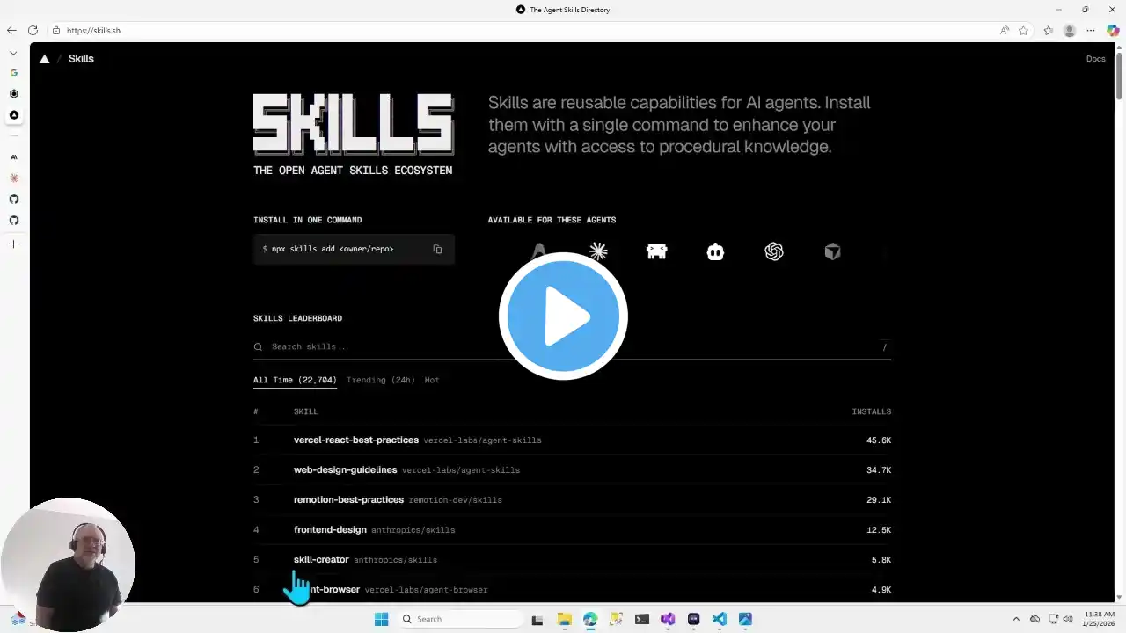The height and width of the screenshot is (633, 1126).
Task: Open a new tab with the plus button
Action: click(x=14, y=244)
